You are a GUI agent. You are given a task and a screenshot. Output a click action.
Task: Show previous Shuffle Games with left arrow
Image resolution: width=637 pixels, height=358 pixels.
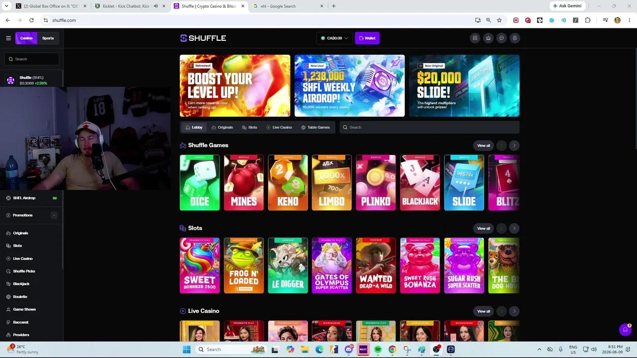(501, 145)
